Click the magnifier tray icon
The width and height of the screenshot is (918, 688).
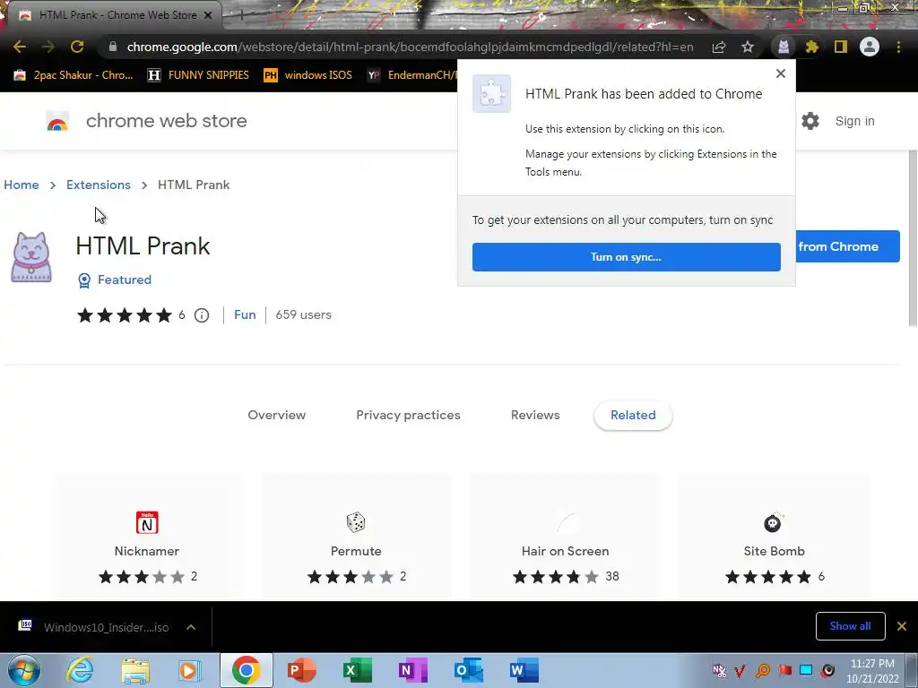(763, 670)
